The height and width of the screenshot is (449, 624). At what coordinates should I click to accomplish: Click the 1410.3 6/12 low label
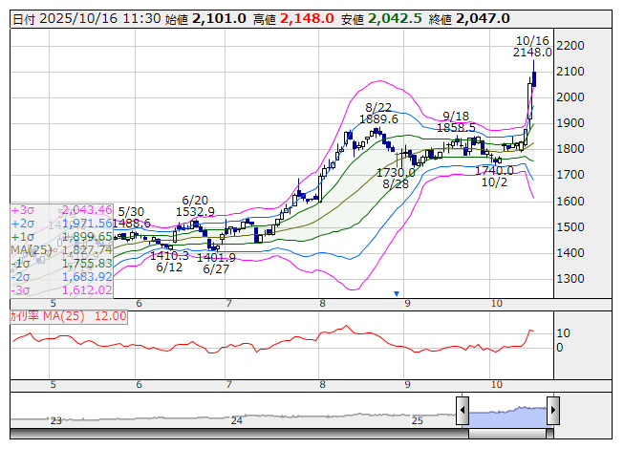(169, 262)
